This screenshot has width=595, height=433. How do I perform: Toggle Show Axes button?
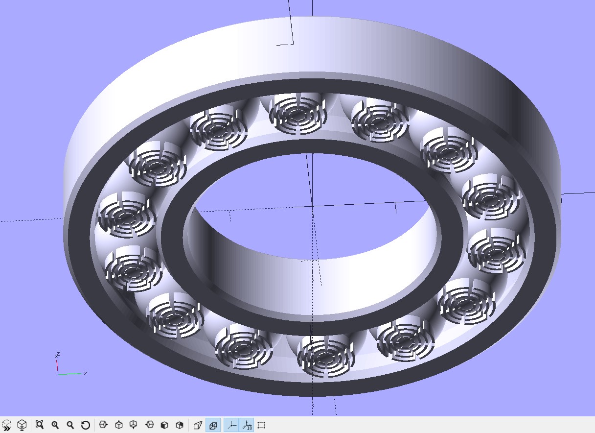(232, 425)
